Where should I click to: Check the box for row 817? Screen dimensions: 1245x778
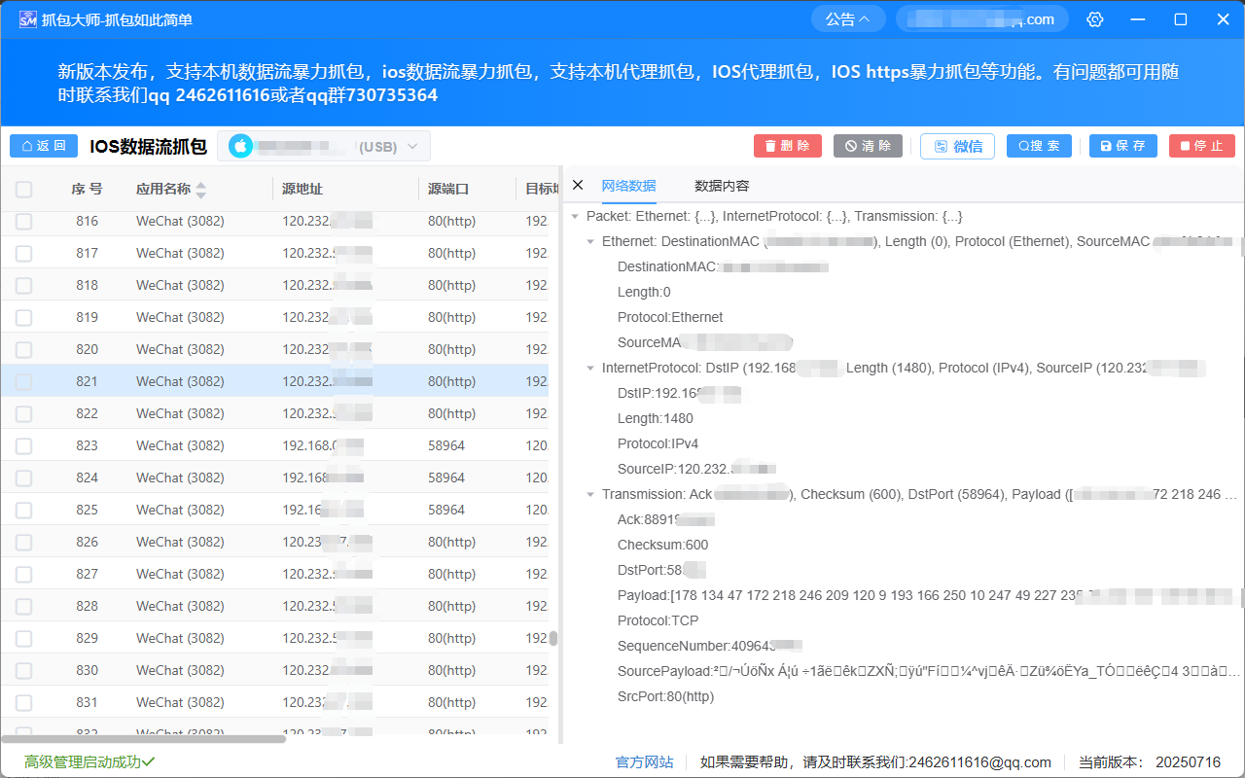[x=24, y=254]
